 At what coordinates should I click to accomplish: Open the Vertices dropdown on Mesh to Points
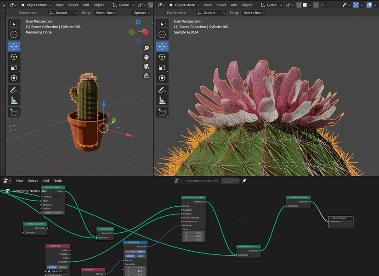pyautogui.click(x=54, y=196)
